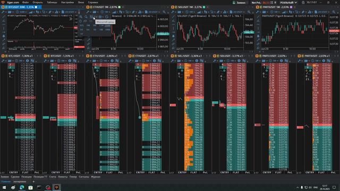Switch to the Плеер bottom tab
Image resolution: width=340 pixels, height=191 pixels.
coord(73,177)
